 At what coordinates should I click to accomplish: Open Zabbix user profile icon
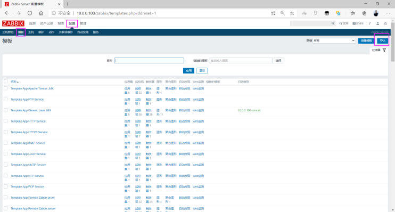377,23
